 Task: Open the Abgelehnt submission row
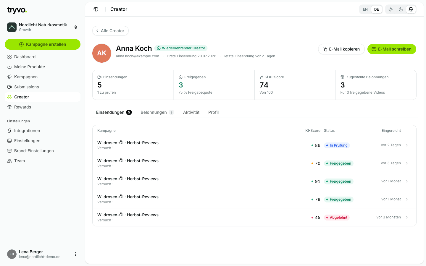click(x=254, y=217)
